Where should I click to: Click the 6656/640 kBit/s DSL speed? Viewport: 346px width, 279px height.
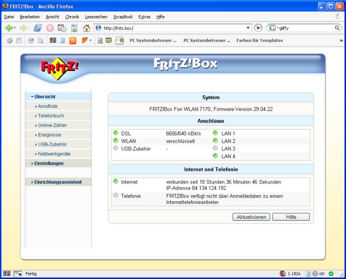pos(183,134)
